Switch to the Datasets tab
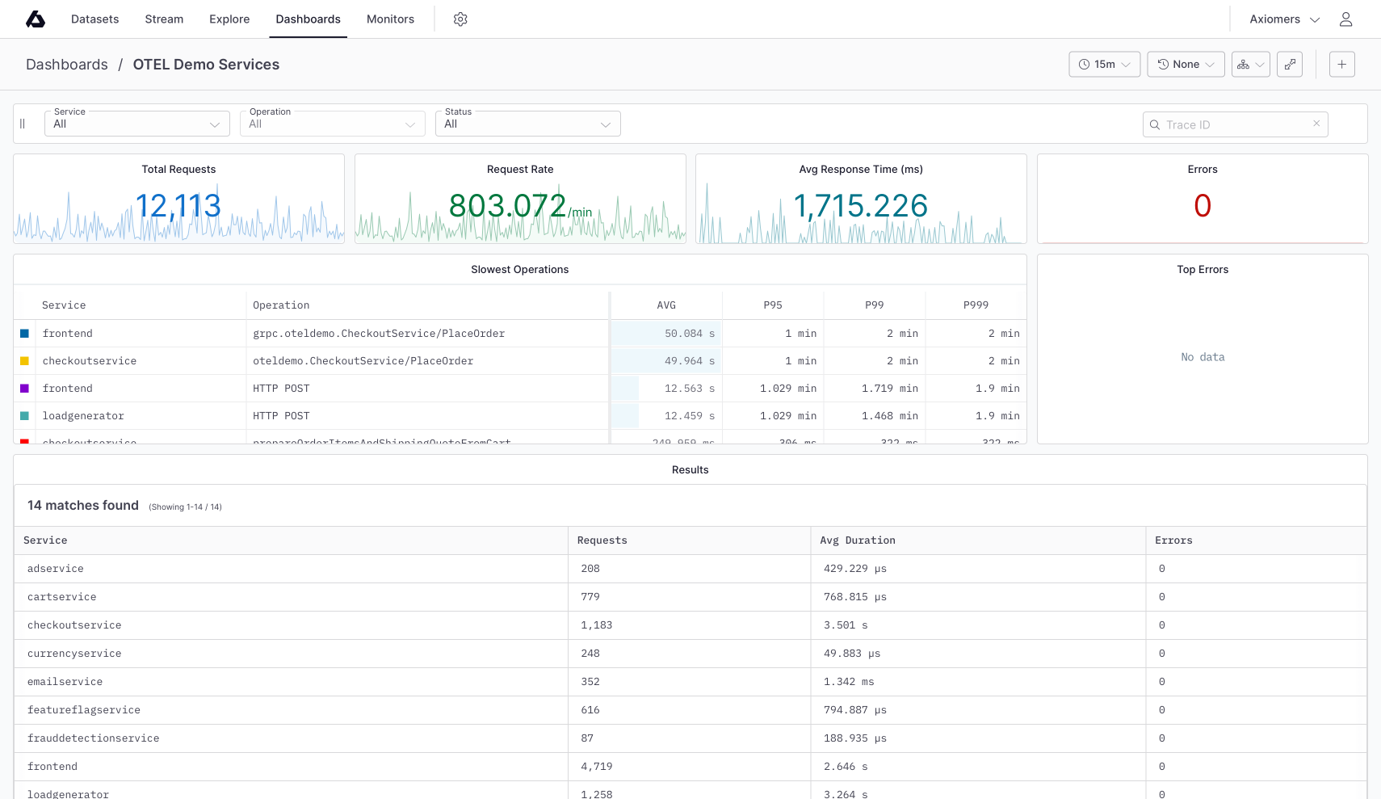 tap(94, 19)
